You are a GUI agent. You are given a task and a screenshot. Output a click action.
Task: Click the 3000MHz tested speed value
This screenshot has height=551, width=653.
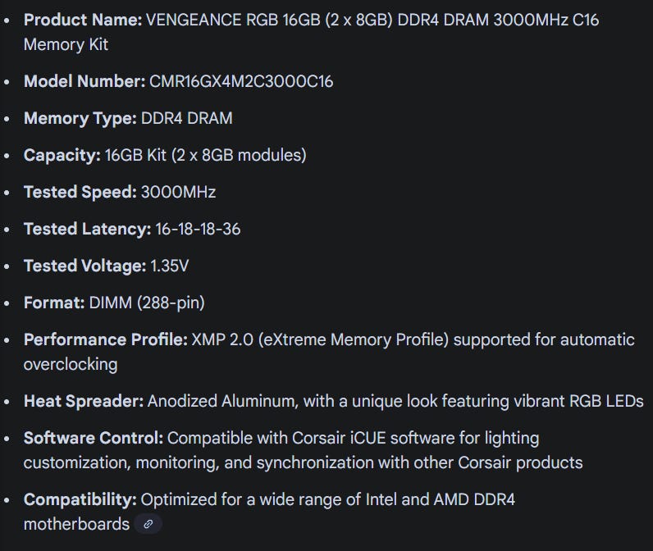click(x=179, y=192)
